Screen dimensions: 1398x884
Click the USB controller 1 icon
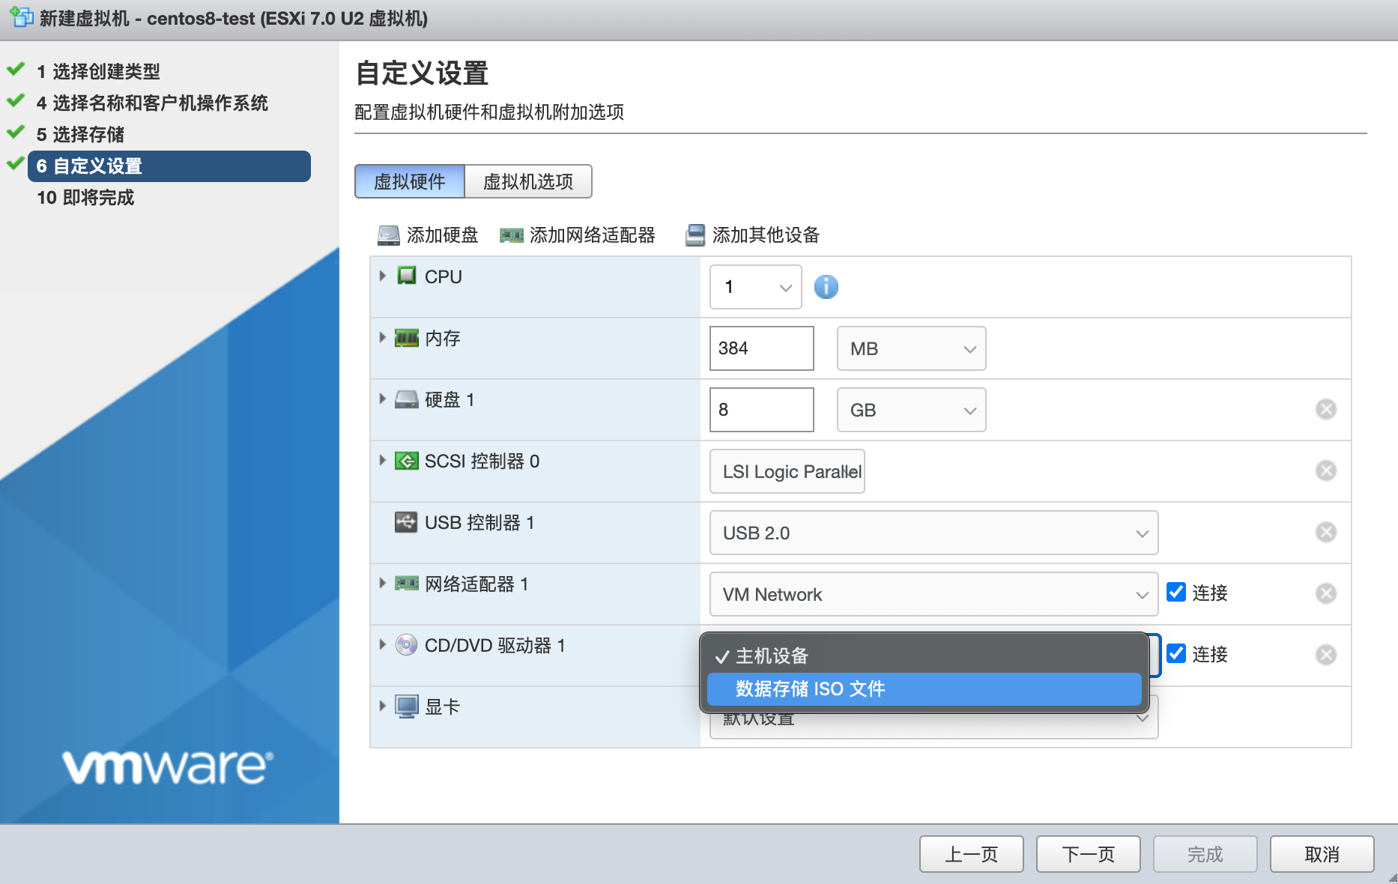click(x=406, y=522)
